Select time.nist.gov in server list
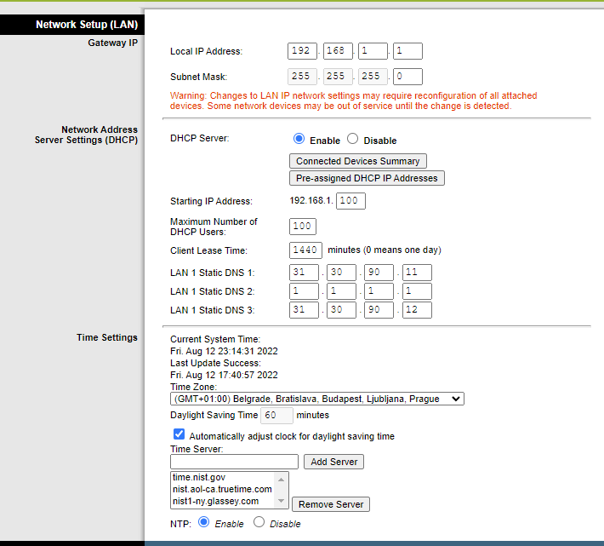The image size is (604, 546). 223,477
